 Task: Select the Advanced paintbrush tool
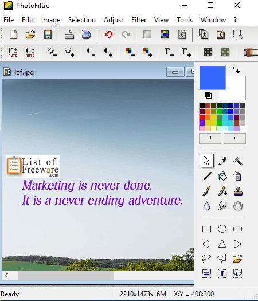point(222,191)
